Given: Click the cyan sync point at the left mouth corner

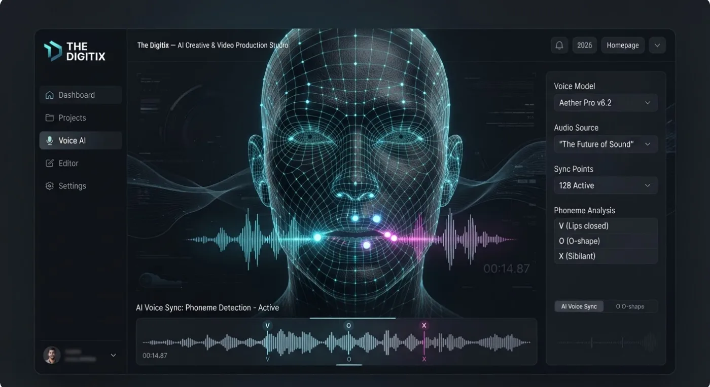Looking at the screenshot, I should point(317,237).
